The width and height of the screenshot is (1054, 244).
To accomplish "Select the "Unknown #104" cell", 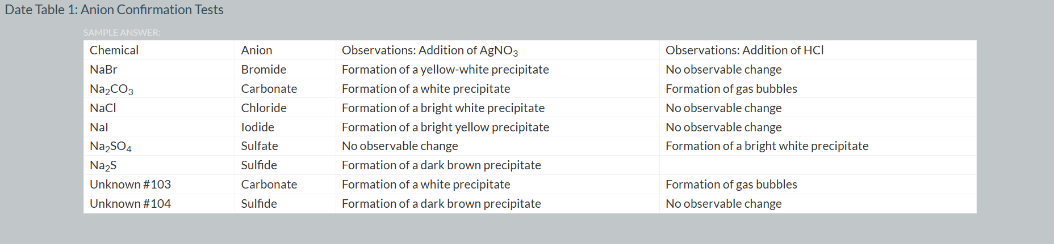I will tap(130, 204).
